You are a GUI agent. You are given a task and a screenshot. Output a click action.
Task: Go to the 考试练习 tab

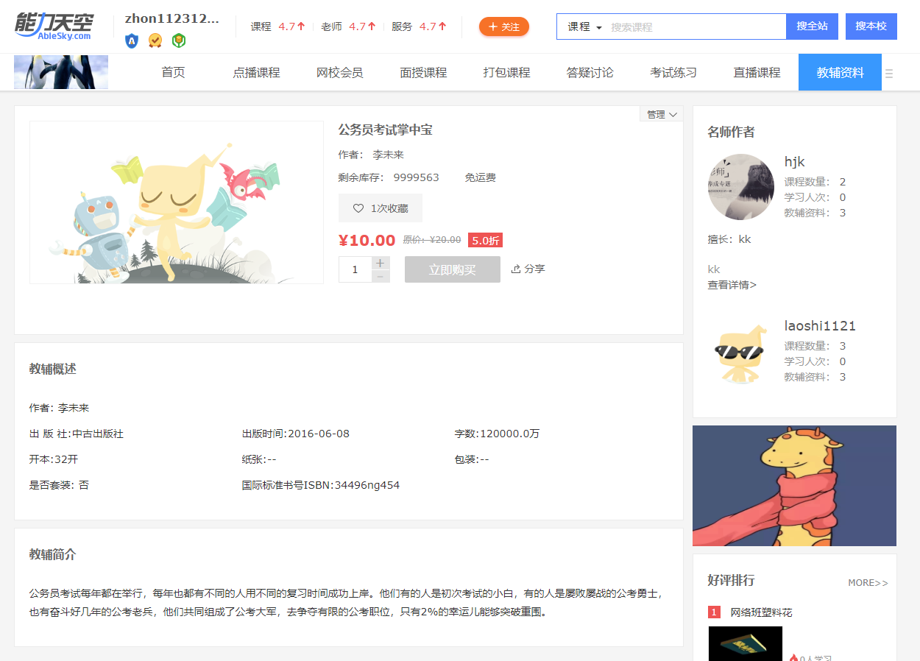(x=673, y=73)
